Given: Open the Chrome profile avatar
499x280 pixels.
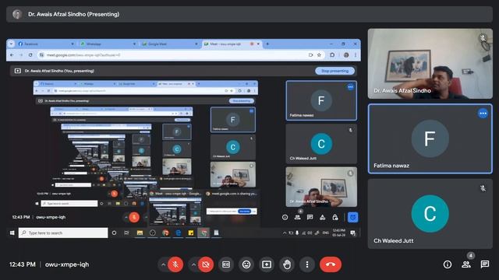Looking at the screenshot, I should coord(346,55).
